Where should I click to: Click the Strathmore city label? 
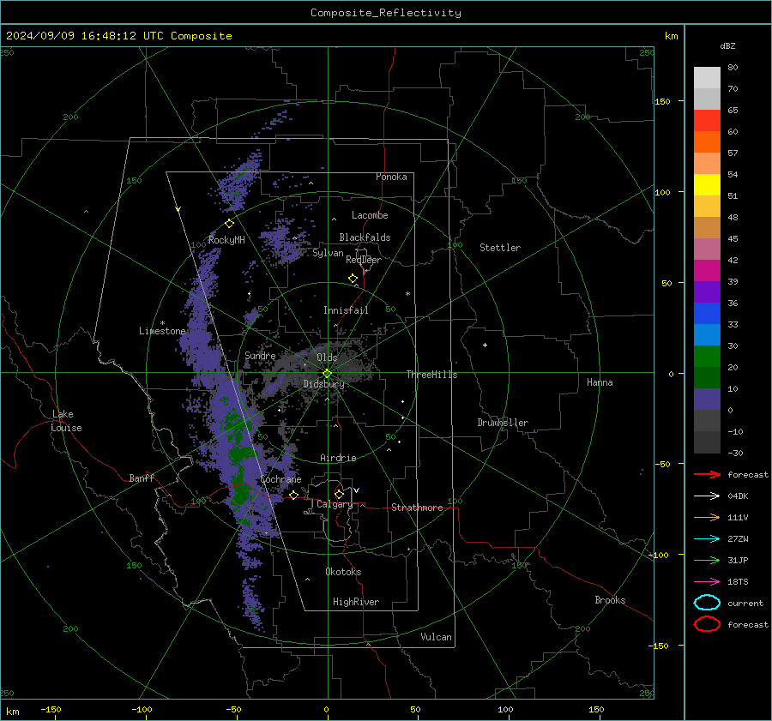coord(418,508)
